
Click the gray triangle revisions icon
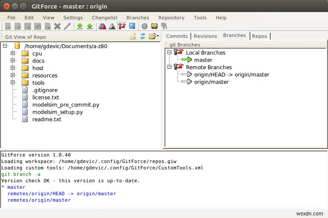pyautogui.click(x=112, y=26)
